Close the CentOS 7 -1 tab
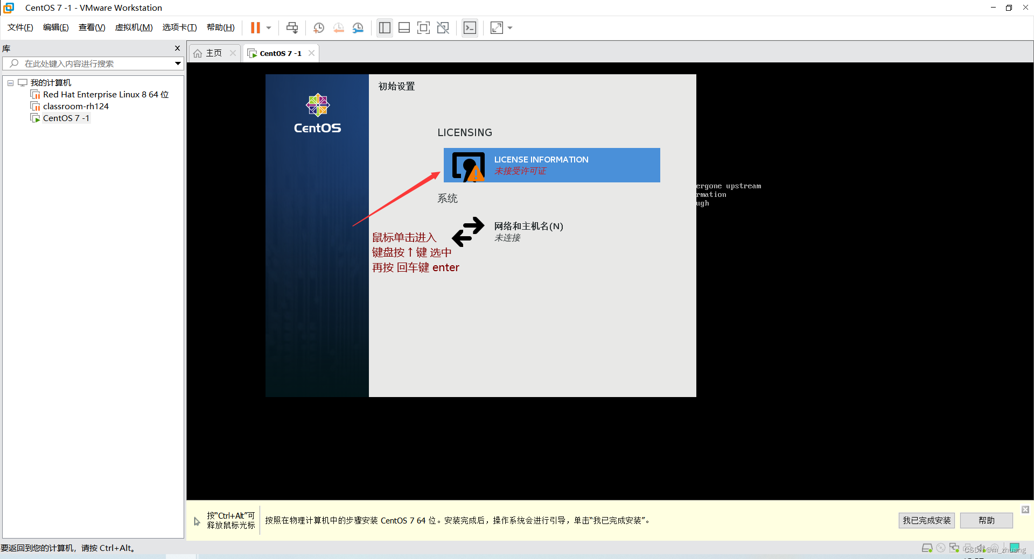The image size is (1034, 559). (x=311, y=53)
